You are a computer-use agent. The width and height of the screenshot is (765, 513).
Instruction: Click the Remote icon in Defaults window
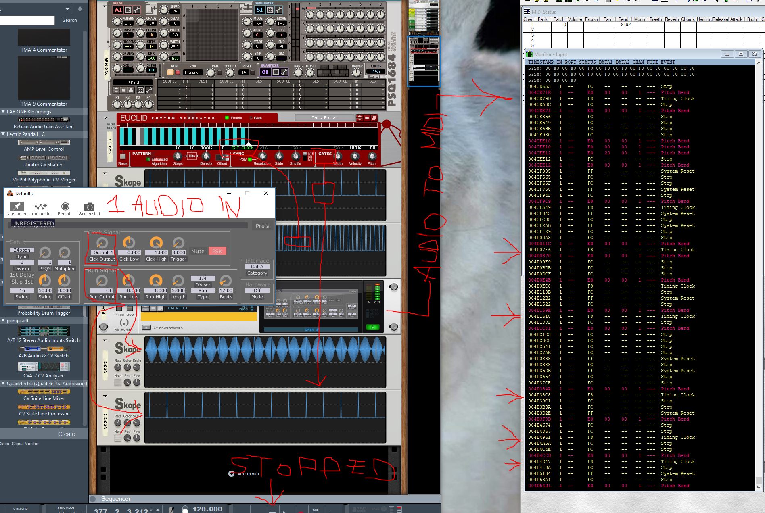pyautogui.click(x=65, y=206)
